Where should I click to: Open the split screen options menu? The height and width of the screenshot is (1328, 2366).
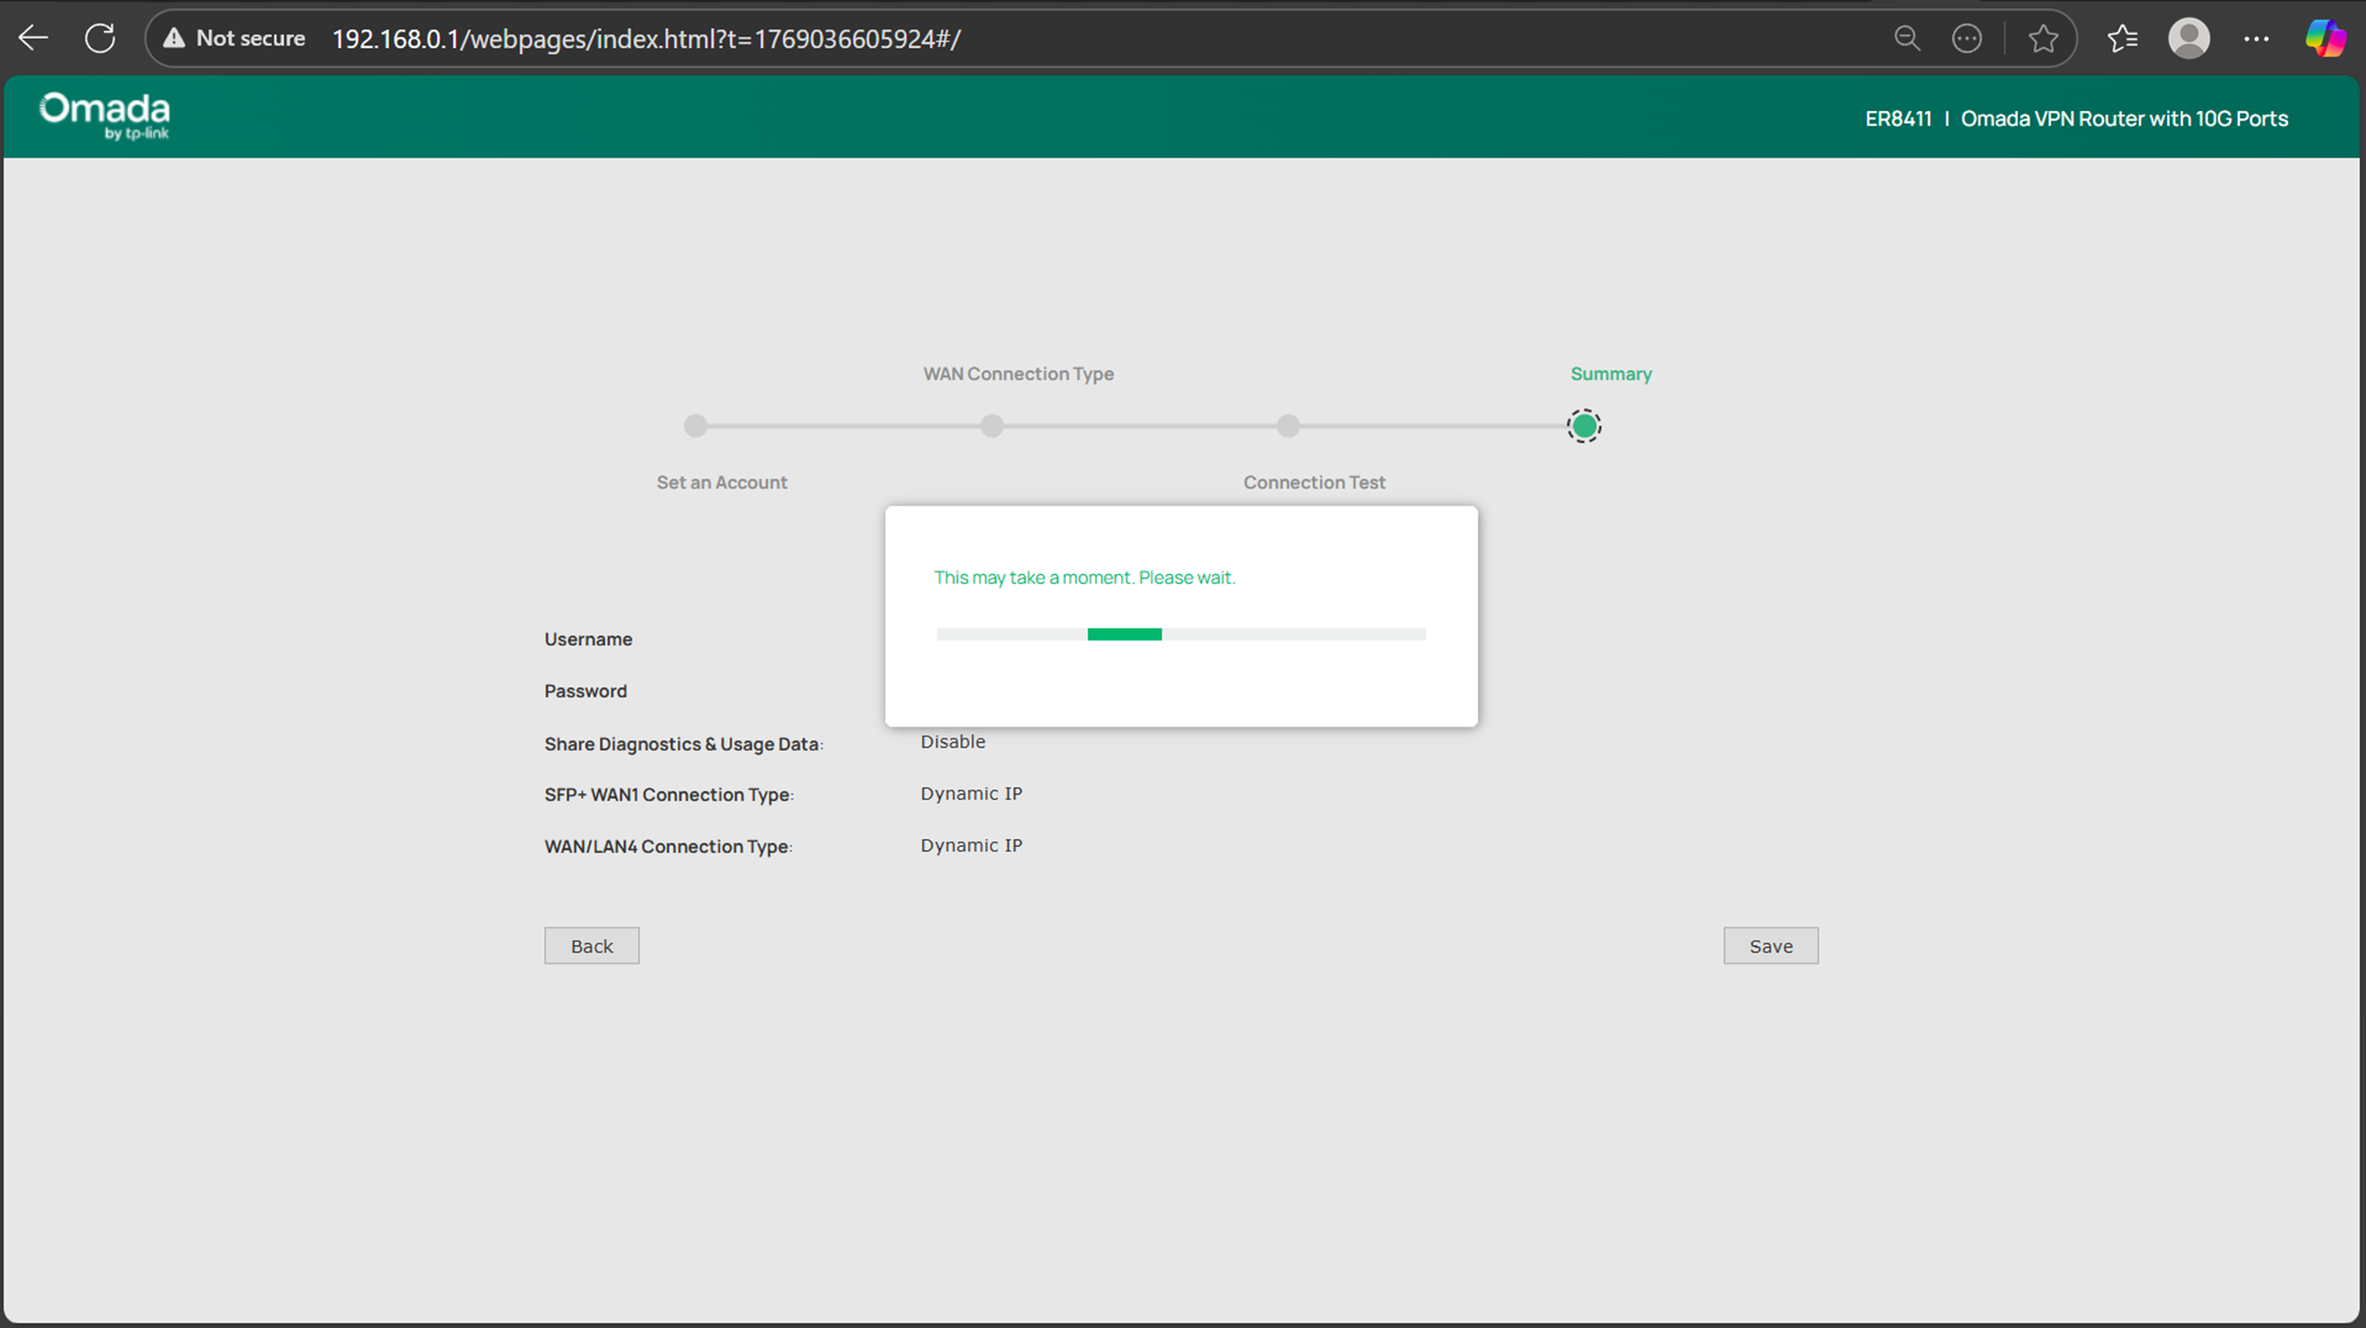[x=1966, y=38]
